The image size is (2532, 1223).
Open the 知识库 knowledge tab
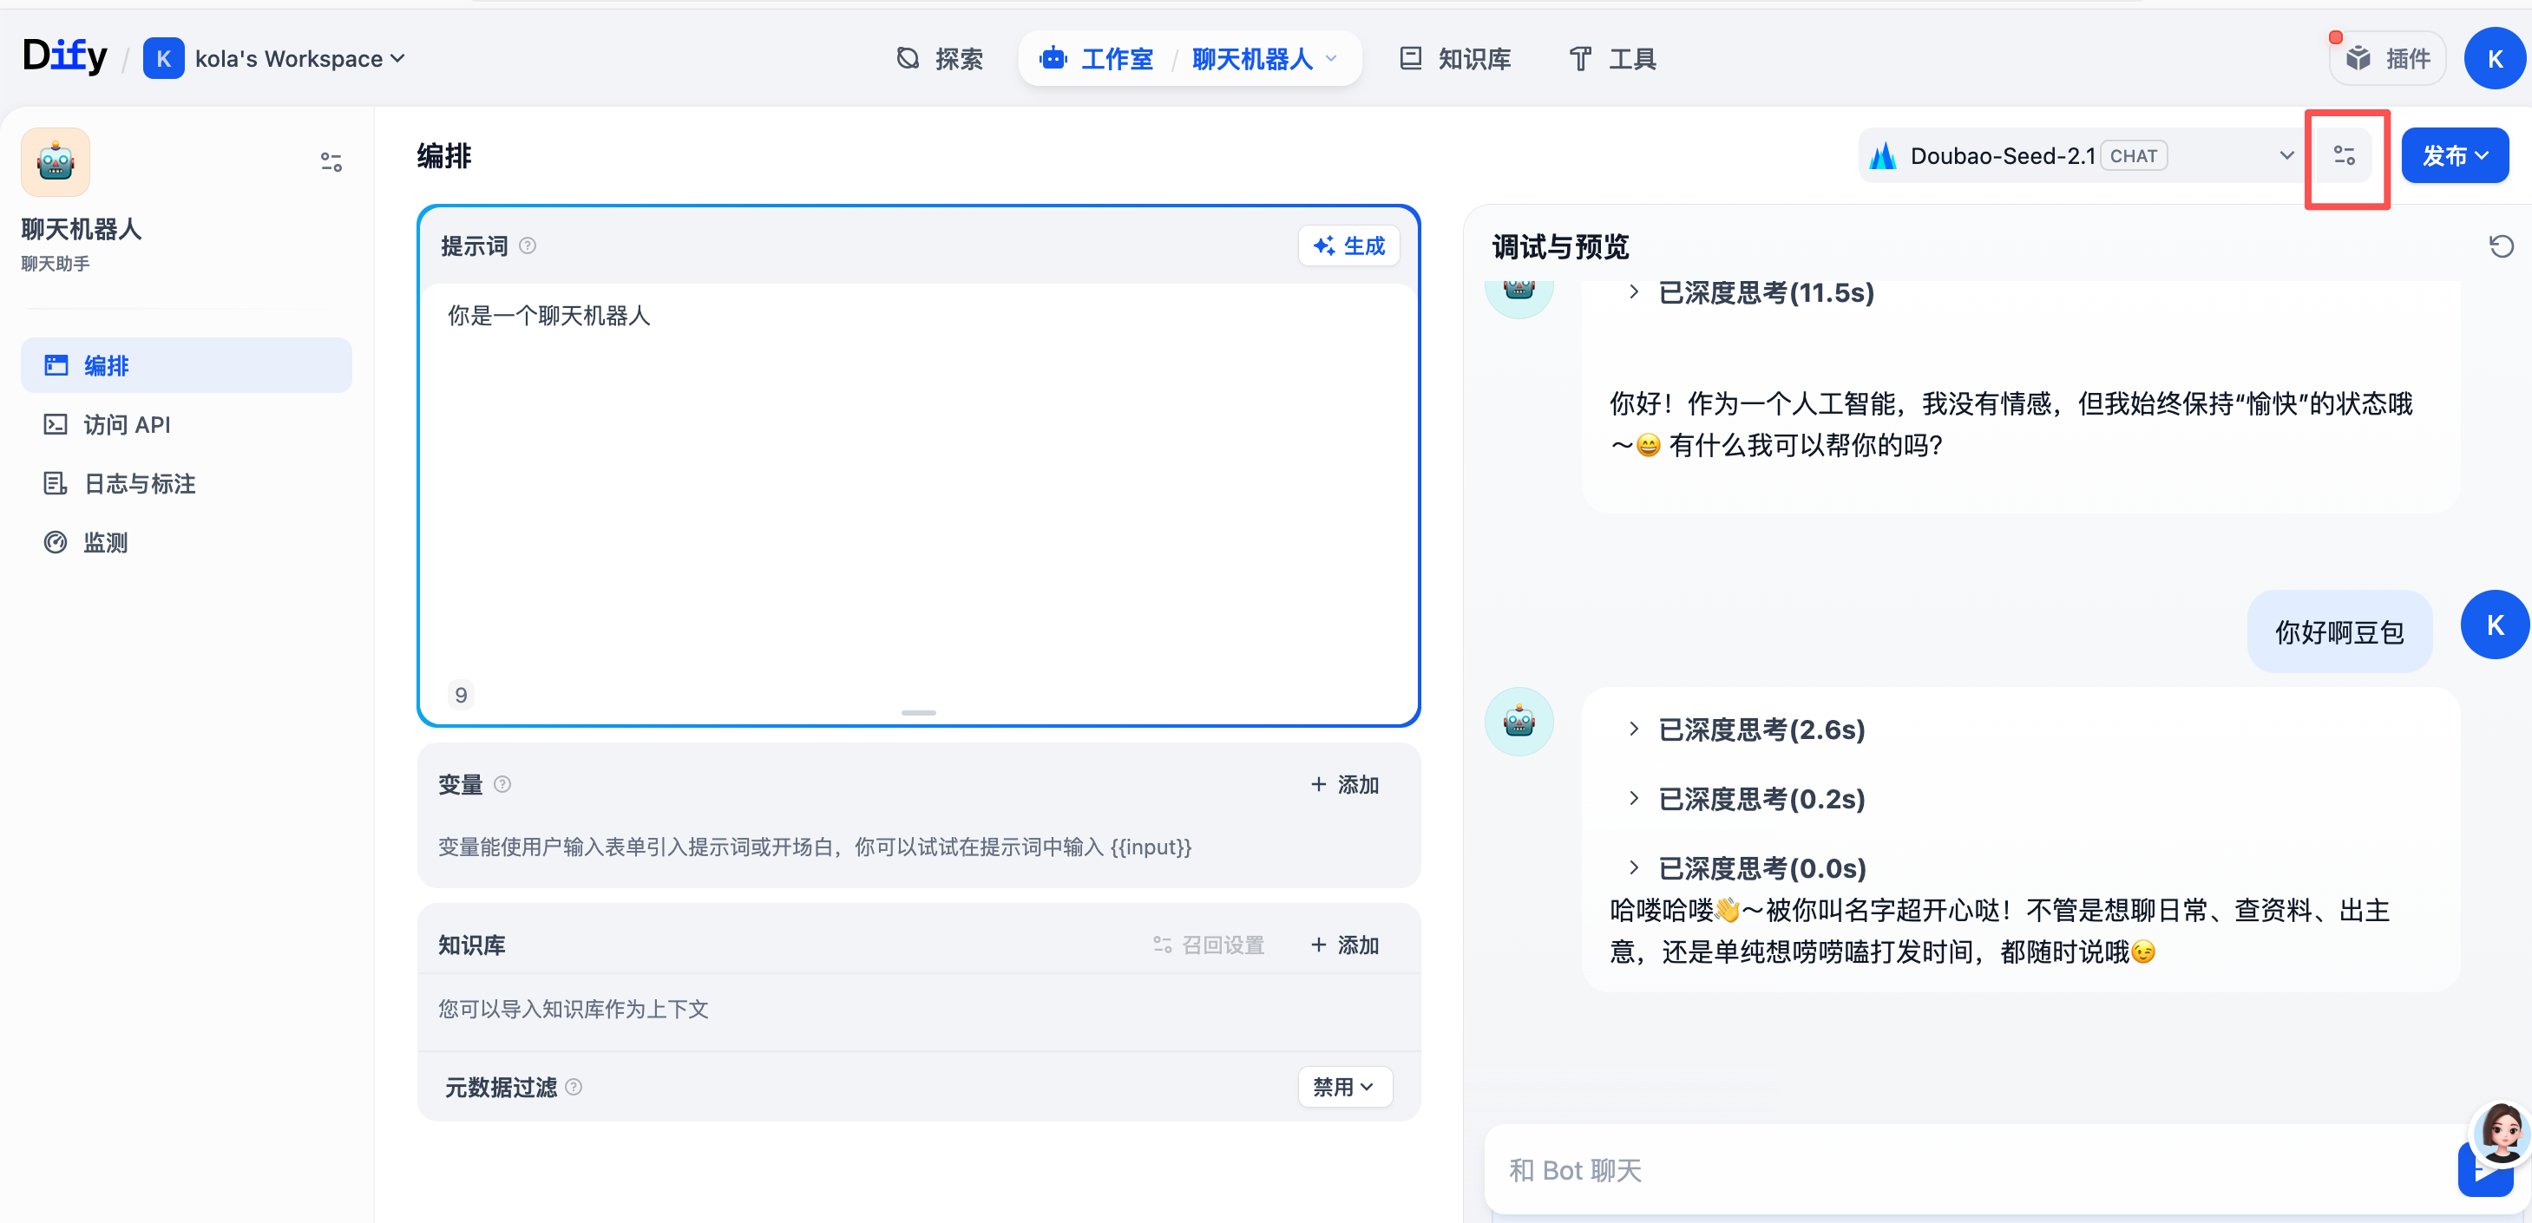tap(1454, 59)
